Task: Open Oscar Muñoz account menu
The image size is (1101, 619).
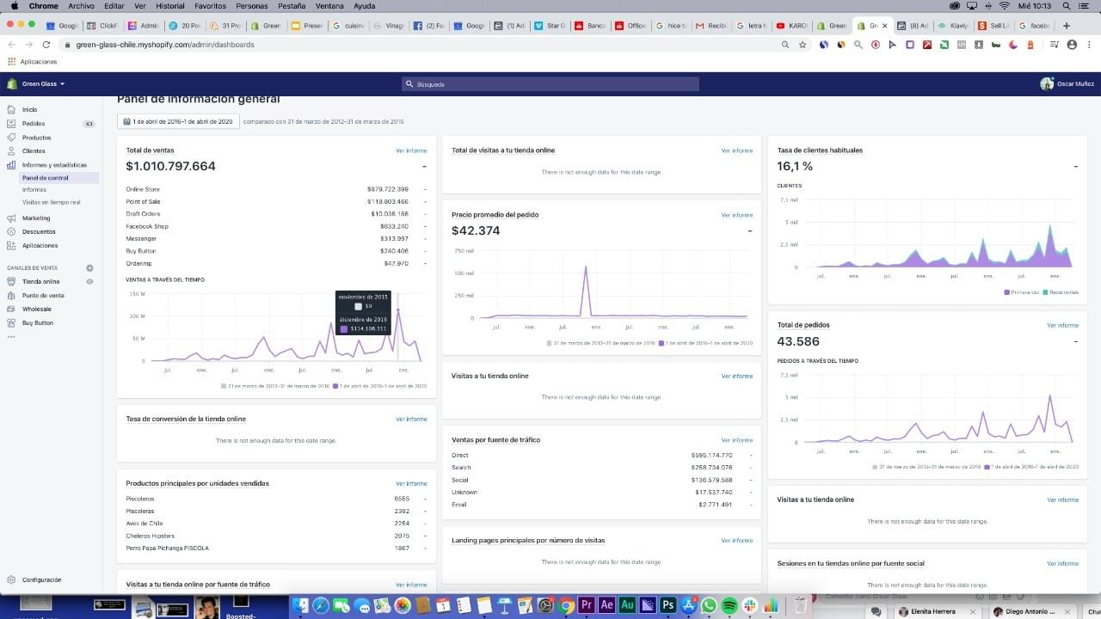Action: (x=1067, y=84)
